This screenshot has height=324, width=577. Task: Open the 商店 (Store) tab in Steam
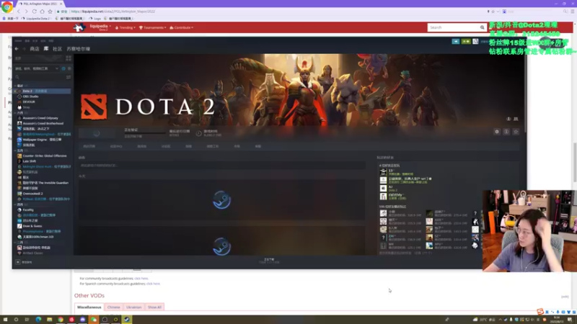pos(35,49)
